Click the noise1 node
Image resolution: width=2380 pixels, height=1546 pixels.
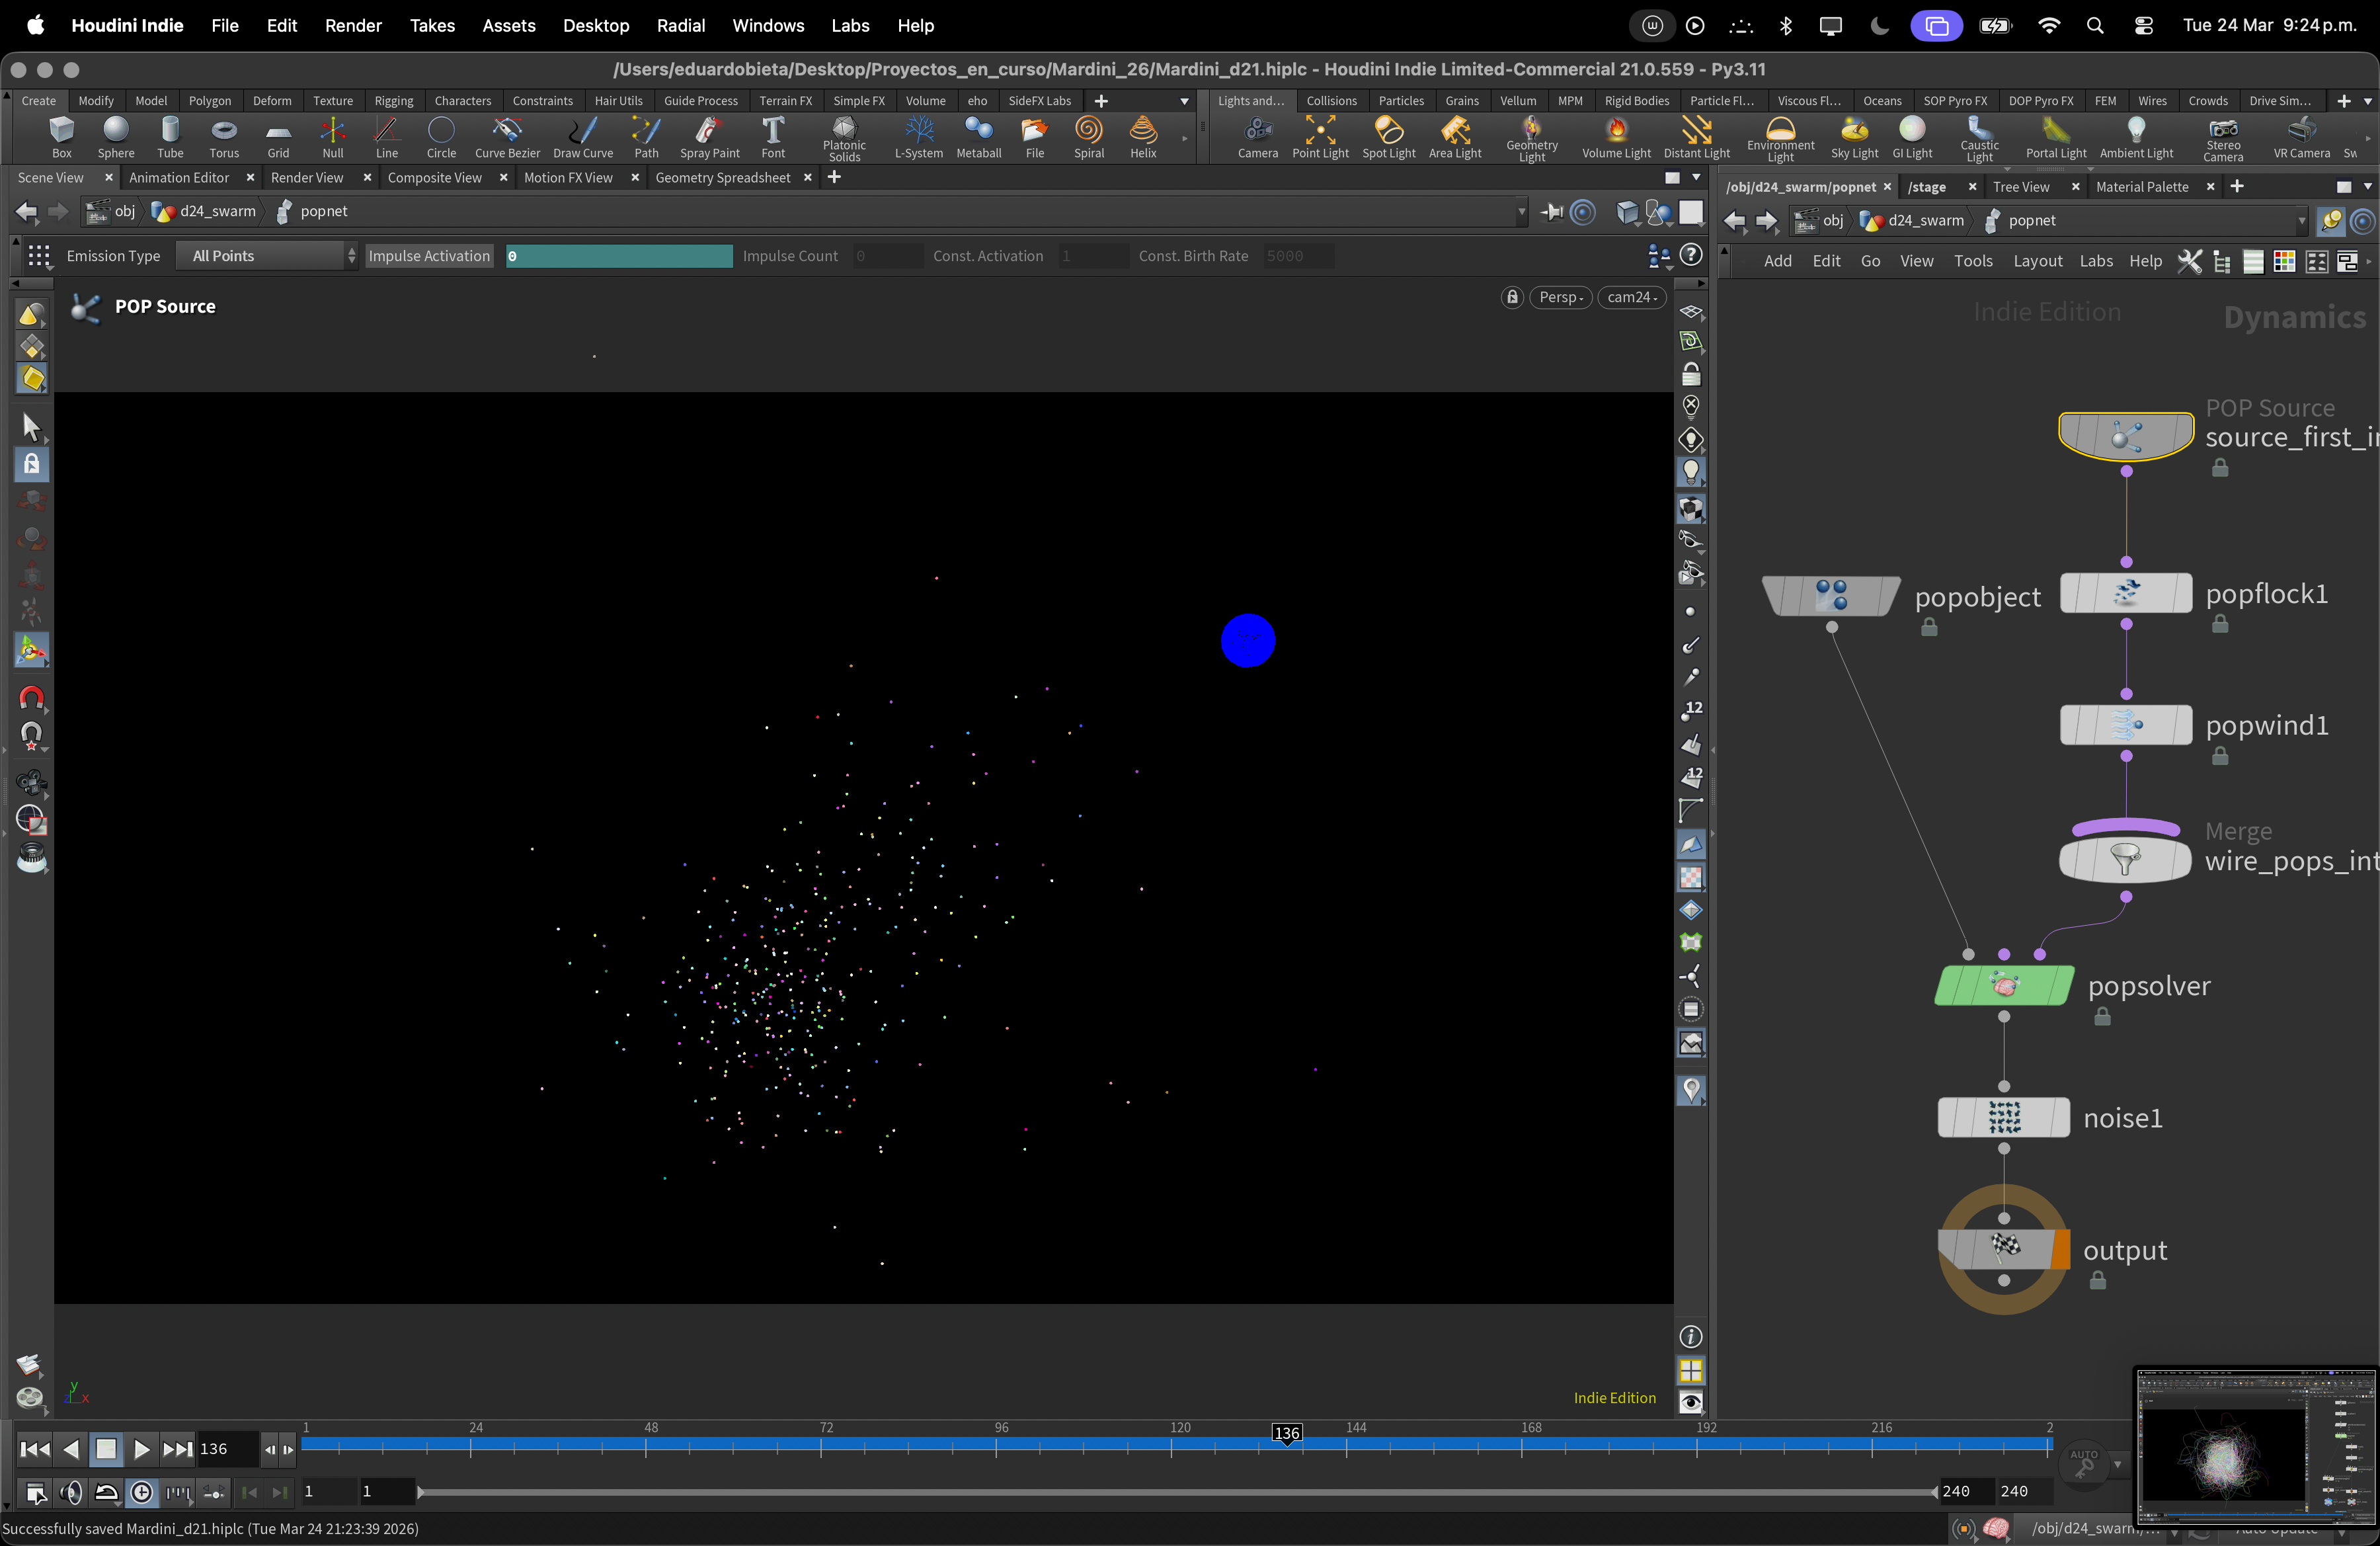tap(2004, 1118)
